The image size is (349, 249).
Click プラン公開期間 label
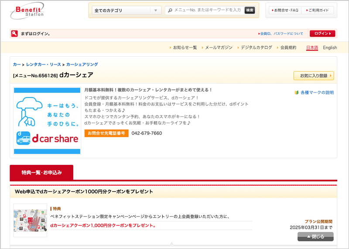pos(318,222)
